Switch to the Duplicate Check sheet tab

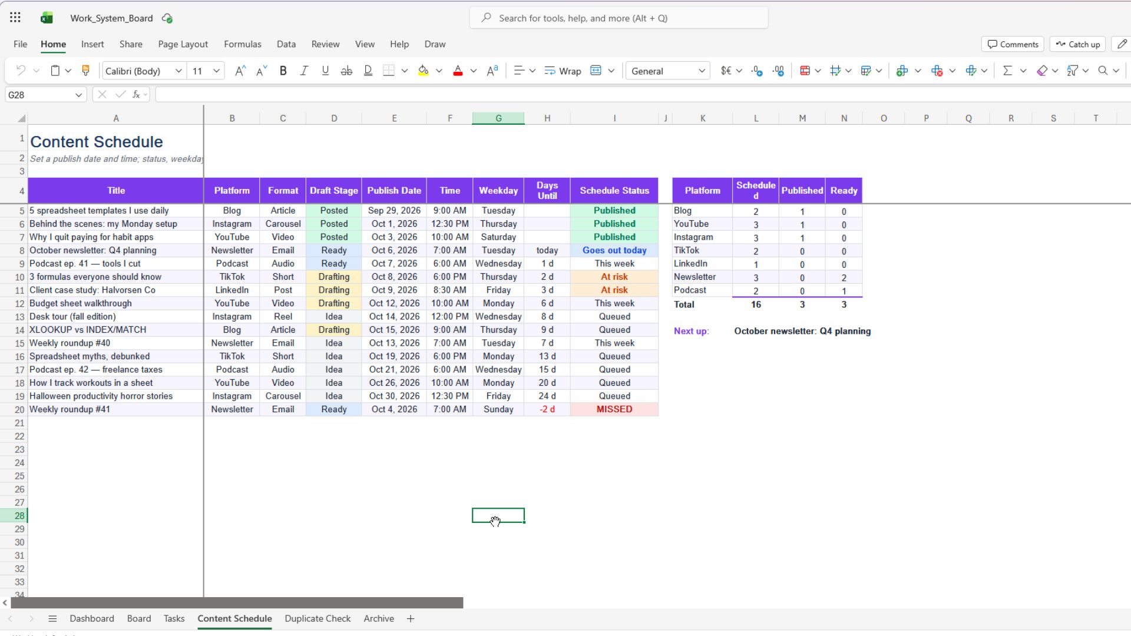tap(318, 618)
